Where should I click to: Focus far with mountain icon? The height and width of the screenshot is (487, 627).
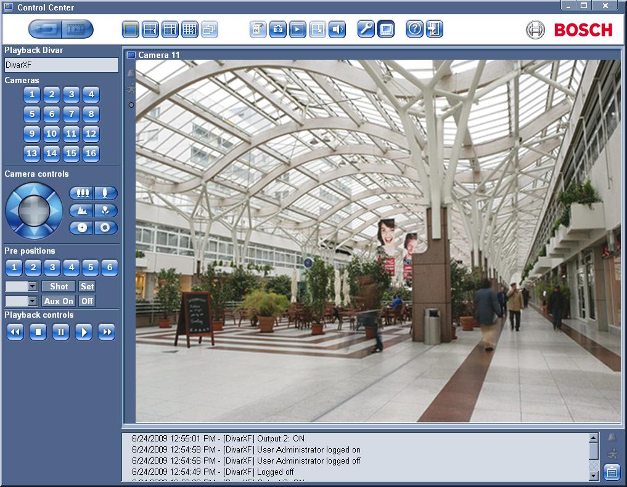coord(81,211)
